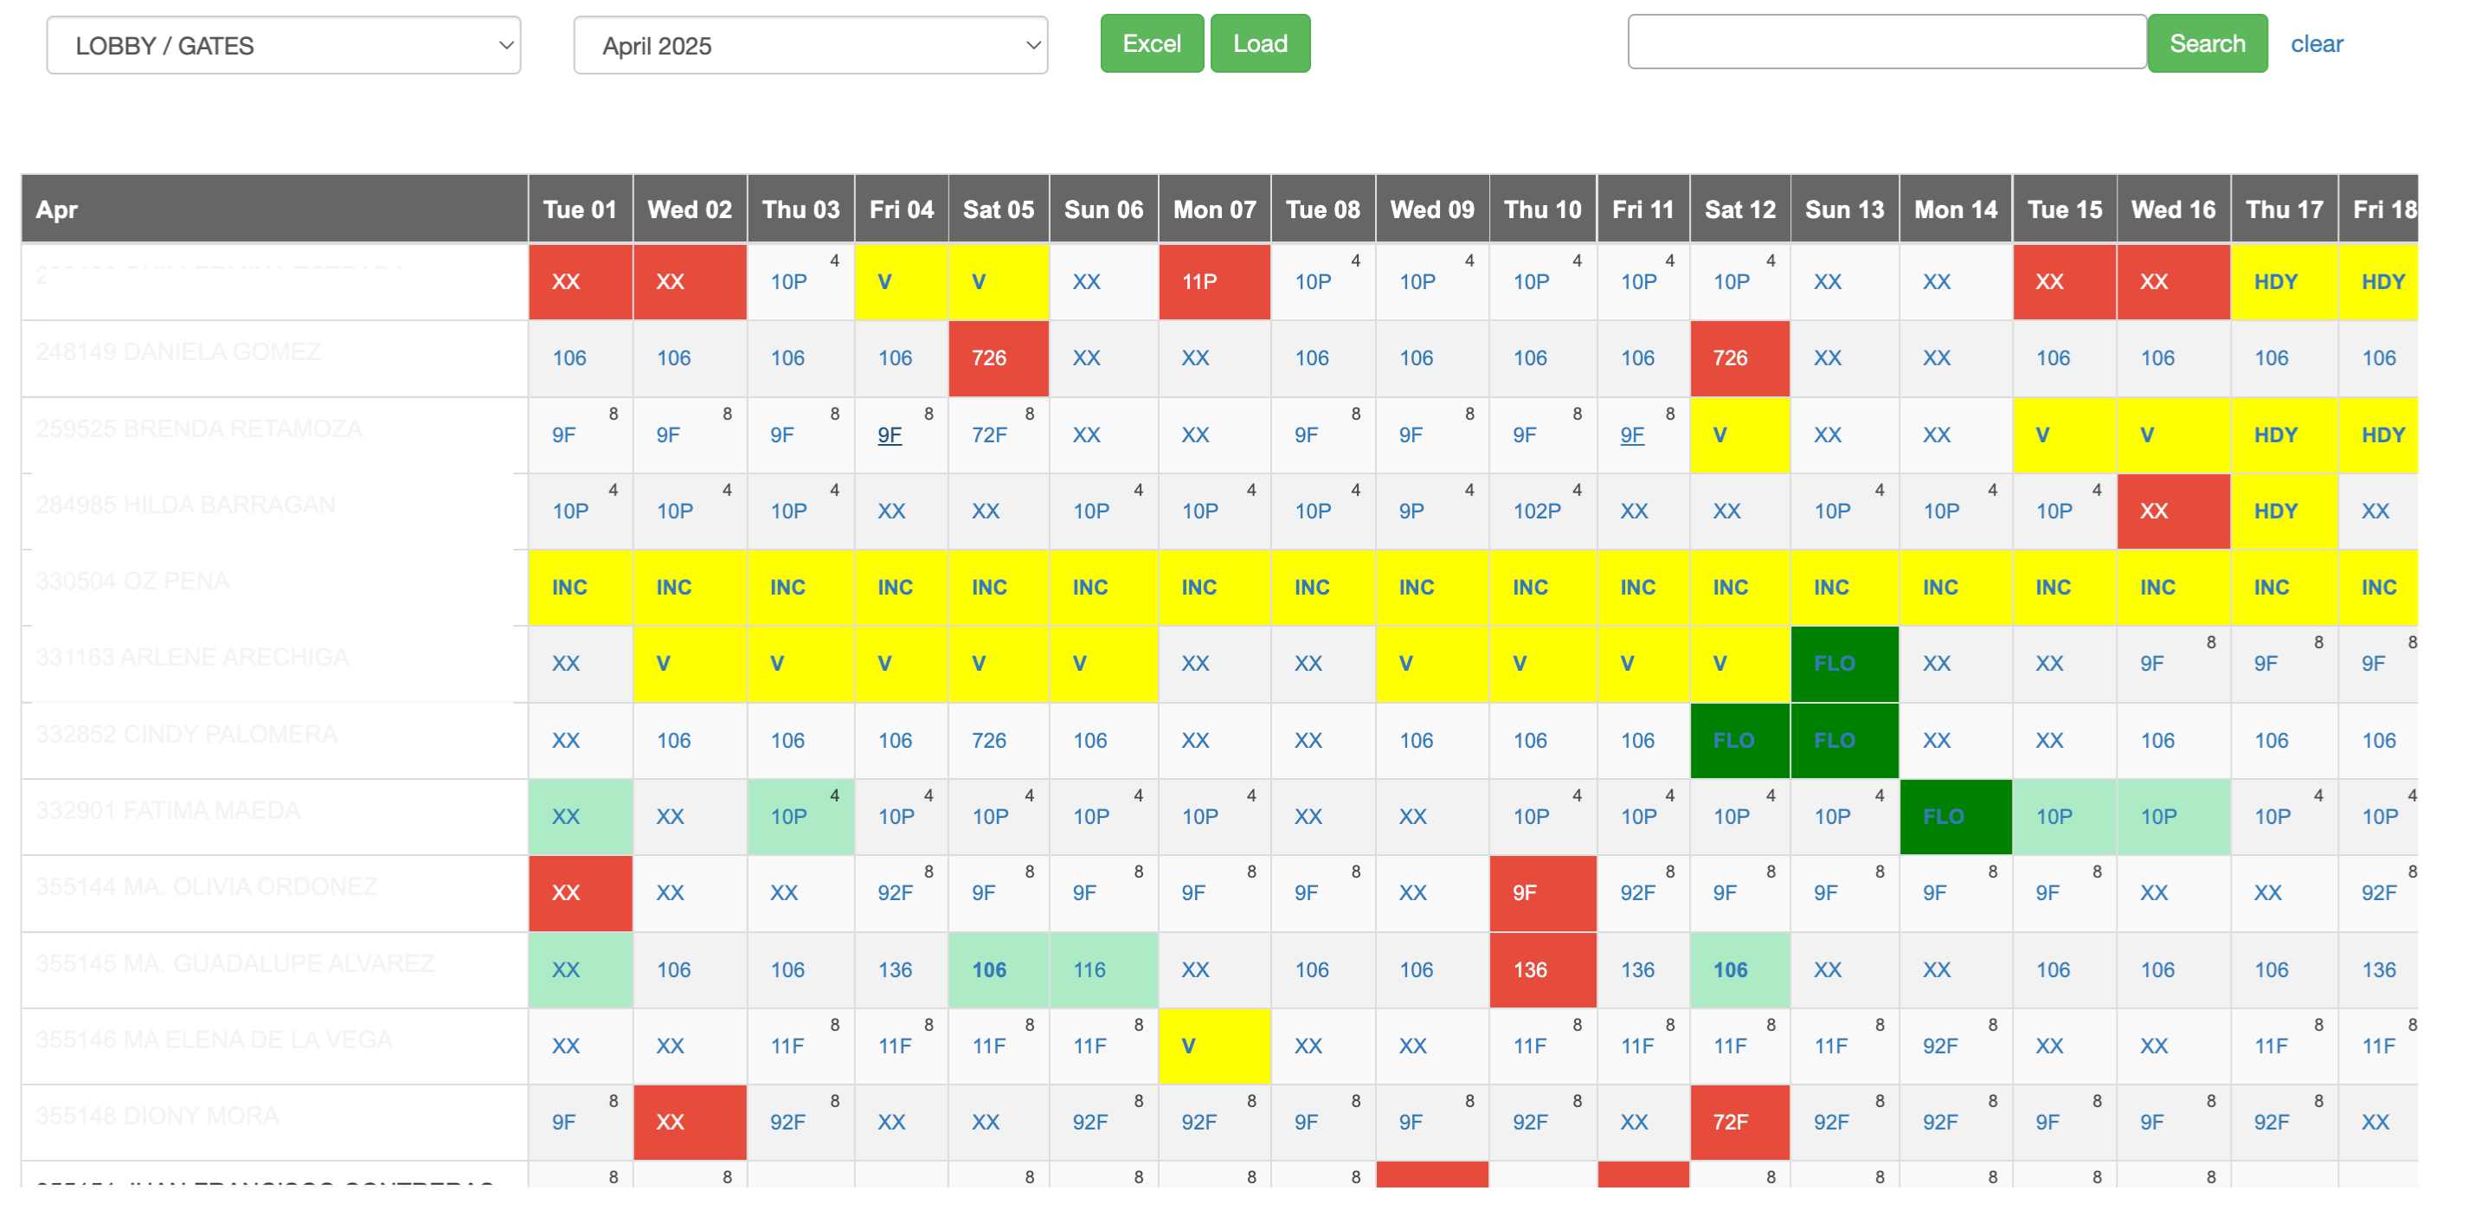Open Daniela Gomez's red 726 cell on Sat 05
The image size is (2468, 1210).
[x=989, y=357]
